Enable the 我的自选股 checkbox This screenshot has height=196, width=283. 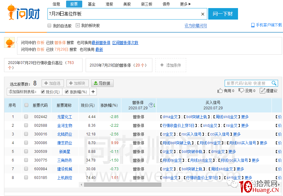49,25
